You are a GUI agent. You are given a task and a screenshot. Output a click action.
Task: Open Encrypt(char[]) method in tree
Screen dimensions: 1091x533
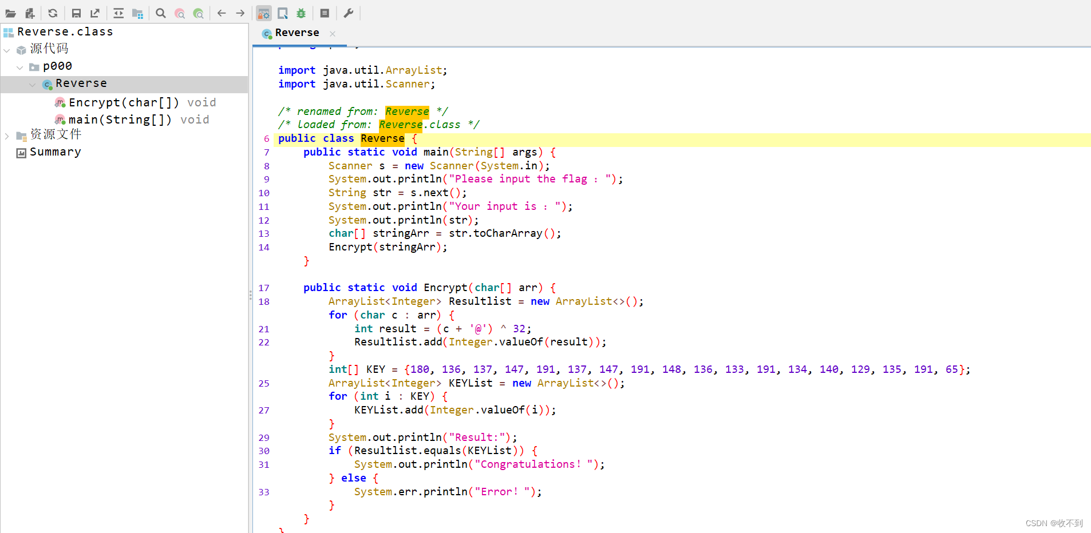pos(142,102)
